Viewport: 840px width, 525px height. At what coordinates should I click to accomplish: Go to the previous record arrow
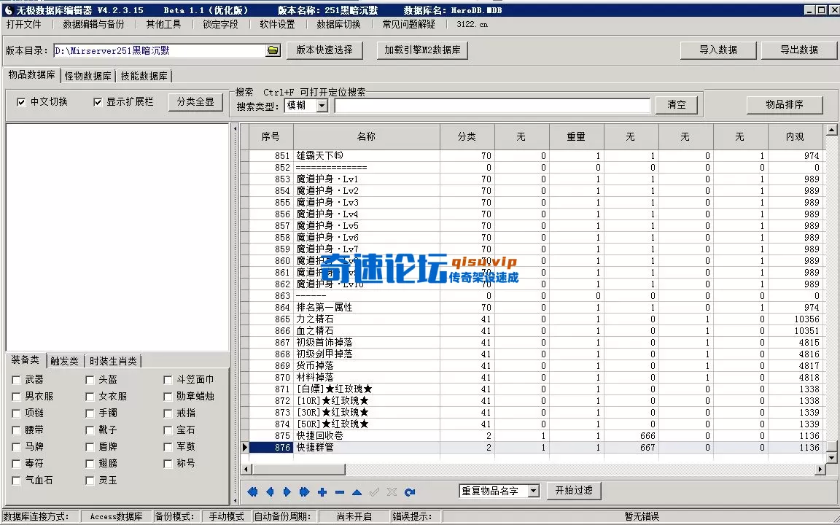(270, 492)
